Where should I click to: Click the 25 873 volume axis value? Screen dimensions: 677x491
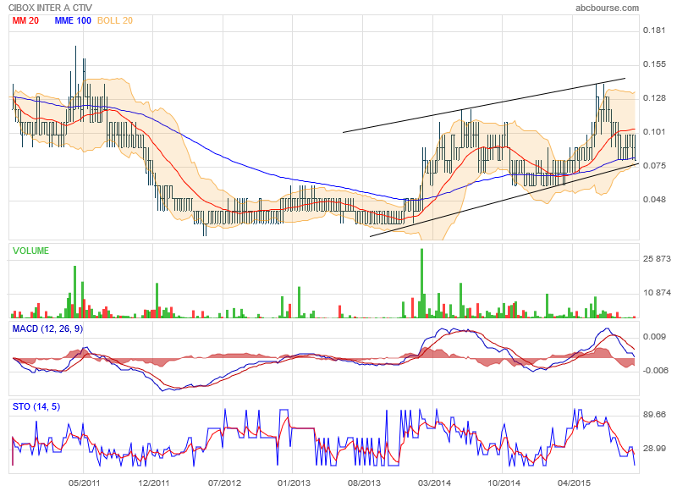pyautogui.click(x=657, y=259)
